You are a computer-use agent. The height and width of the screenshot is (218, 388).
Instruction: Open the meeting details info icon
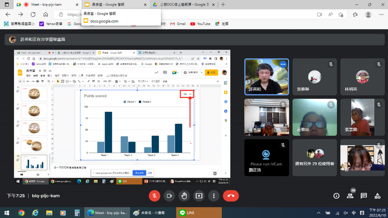[x=336, y=196]
